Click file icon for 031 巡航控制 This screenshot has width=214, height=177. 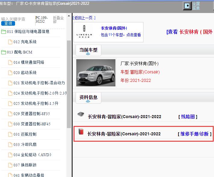click(10, 134)
